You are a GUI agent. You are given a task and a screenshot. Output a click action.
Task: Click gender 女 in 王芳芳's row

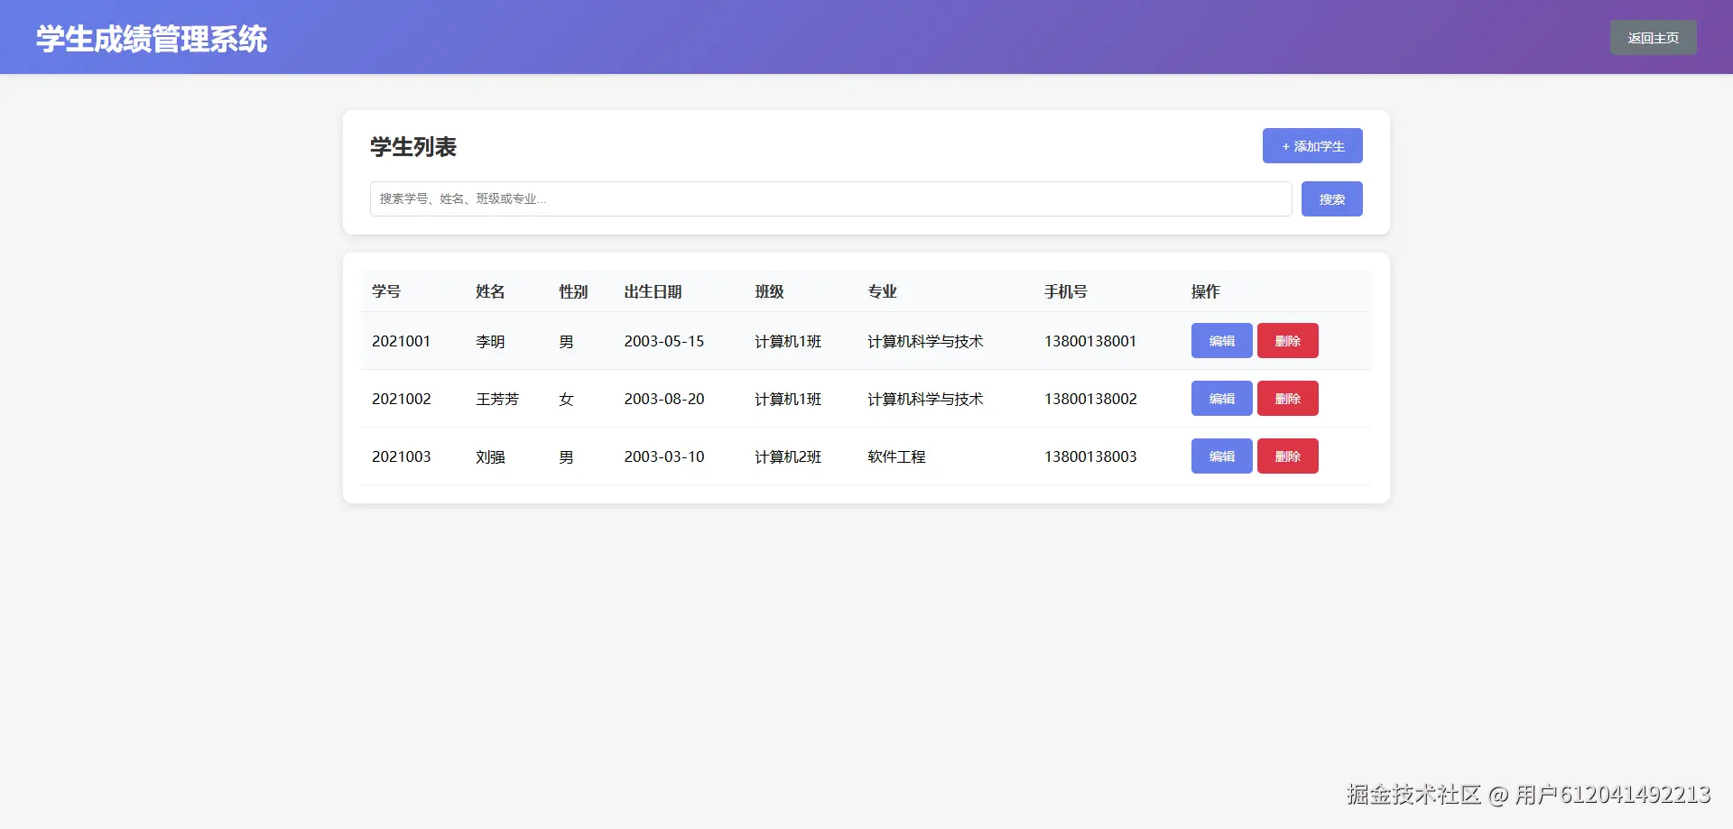566,400
